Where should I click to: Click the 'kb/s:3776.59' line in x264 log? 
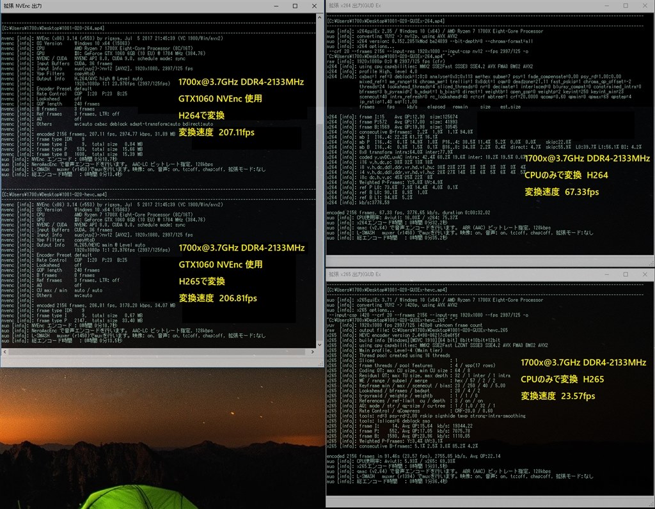(x=358, y=203)
